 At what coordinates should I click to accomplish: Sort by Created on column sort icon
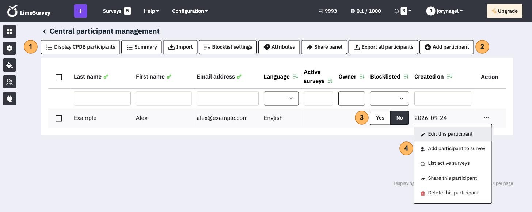[x=450, y=77]
